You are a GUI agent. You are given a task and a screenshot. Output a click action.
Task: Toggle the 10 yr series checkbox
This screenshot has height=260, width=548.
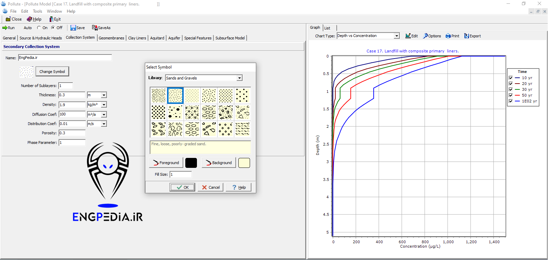511,78
